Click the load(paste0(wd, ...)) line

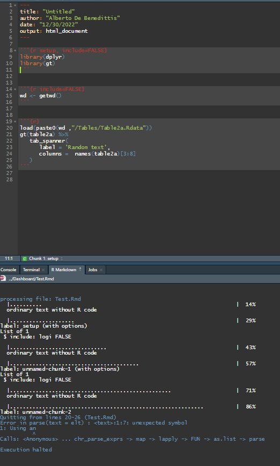coord(86,128)
